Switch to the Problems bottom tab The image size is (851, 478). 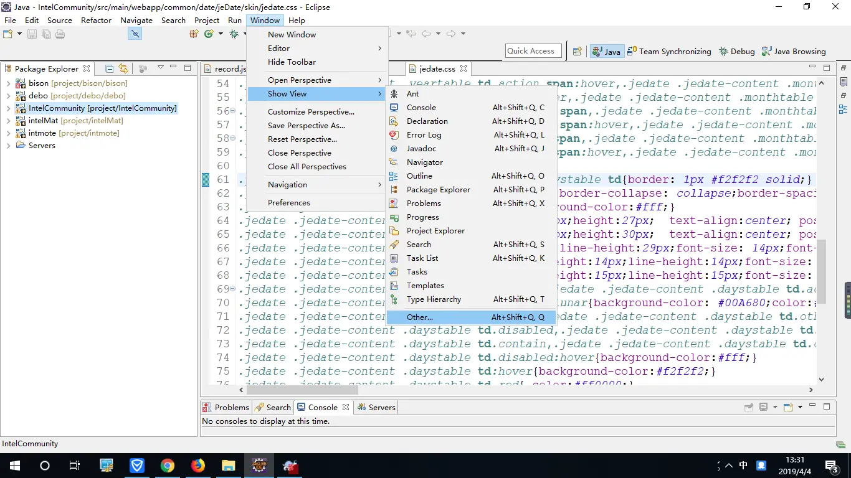coord(226,407)
